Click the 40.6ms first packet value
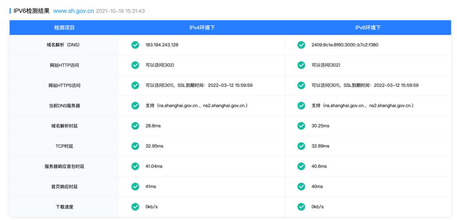Image resolution: width=457 pixels, height=220 pixels. pos(319,166)
